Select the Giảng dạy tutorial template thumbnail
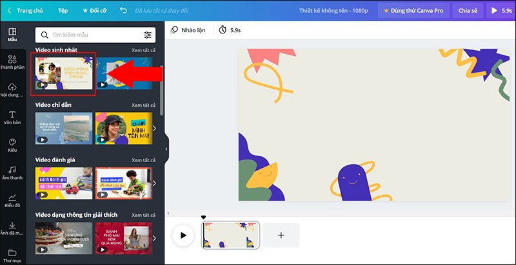 point(64,128)
